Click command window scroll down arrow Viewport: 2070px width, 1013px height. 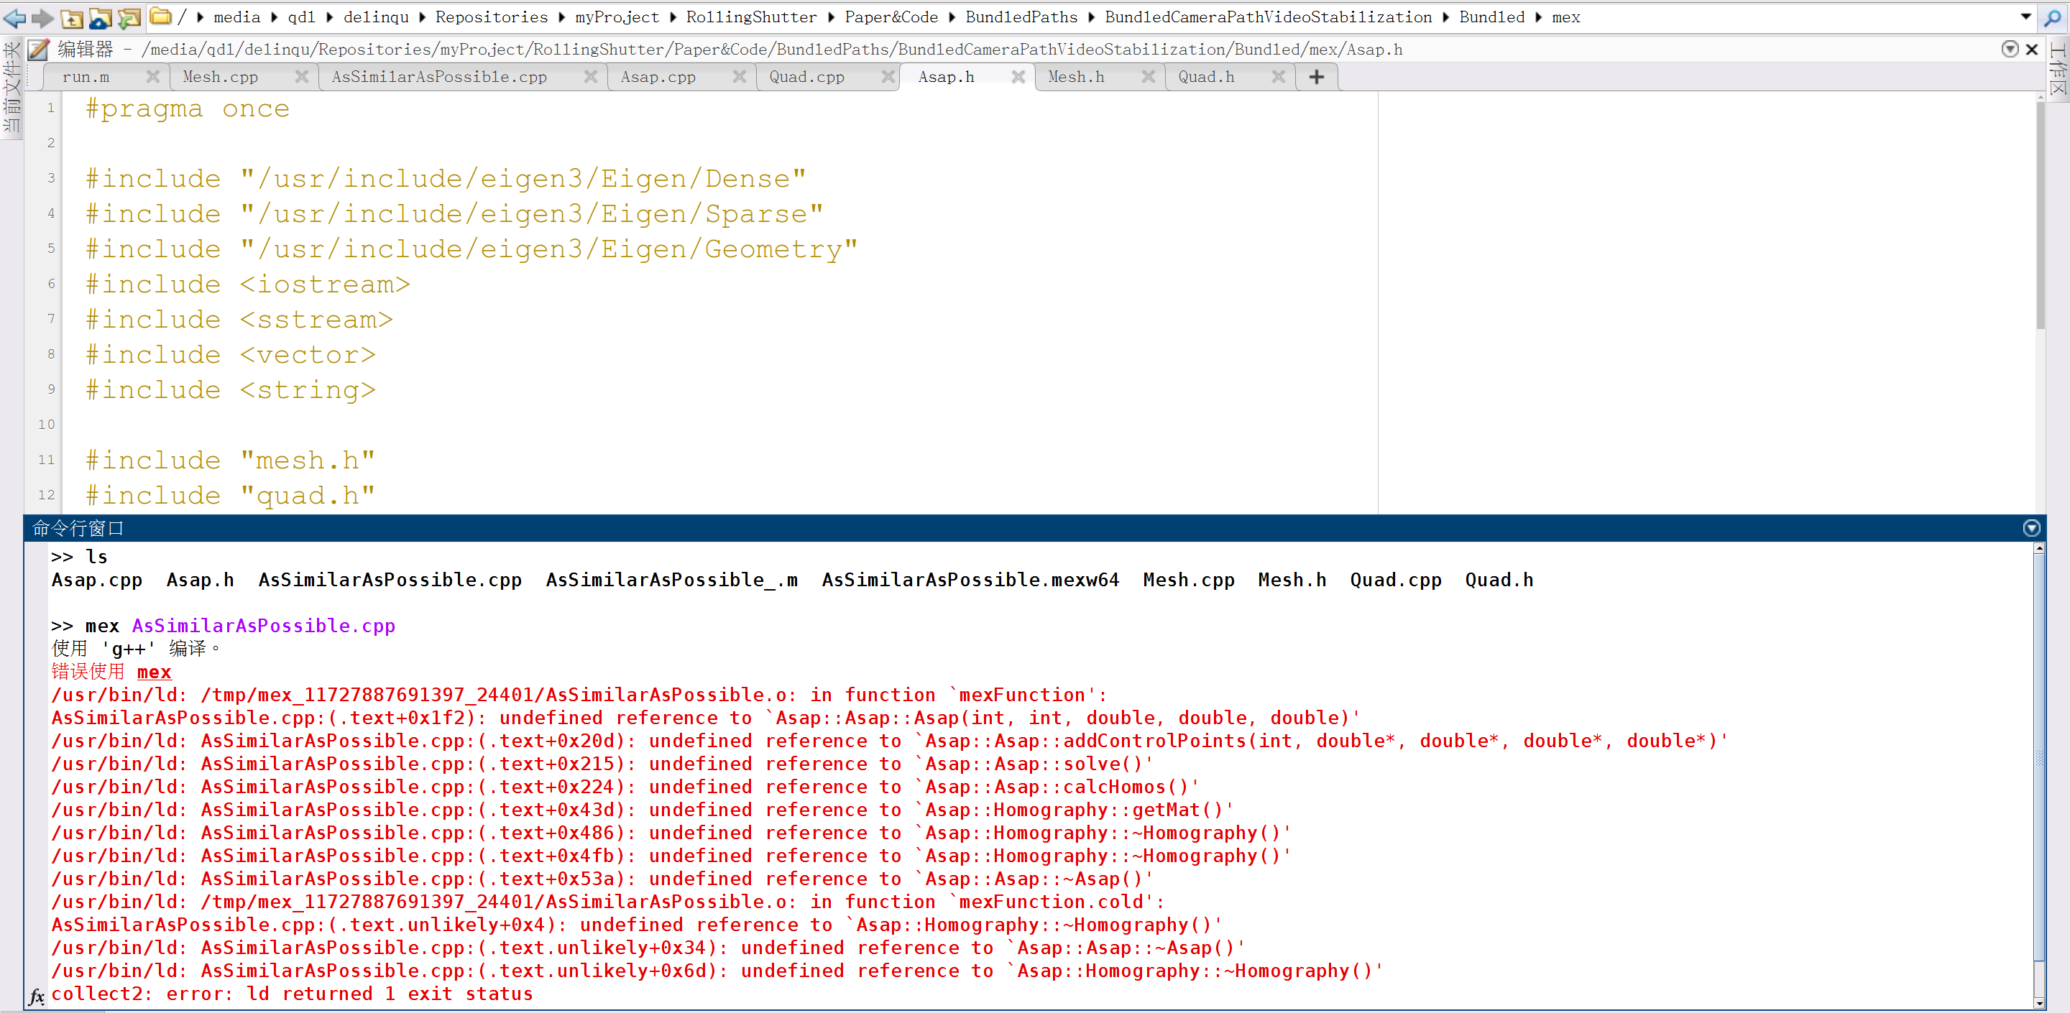point(2038,1002)
